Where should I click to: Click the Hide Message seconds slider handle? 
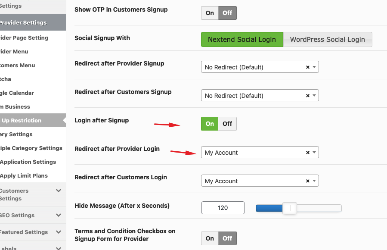(290, 208)
